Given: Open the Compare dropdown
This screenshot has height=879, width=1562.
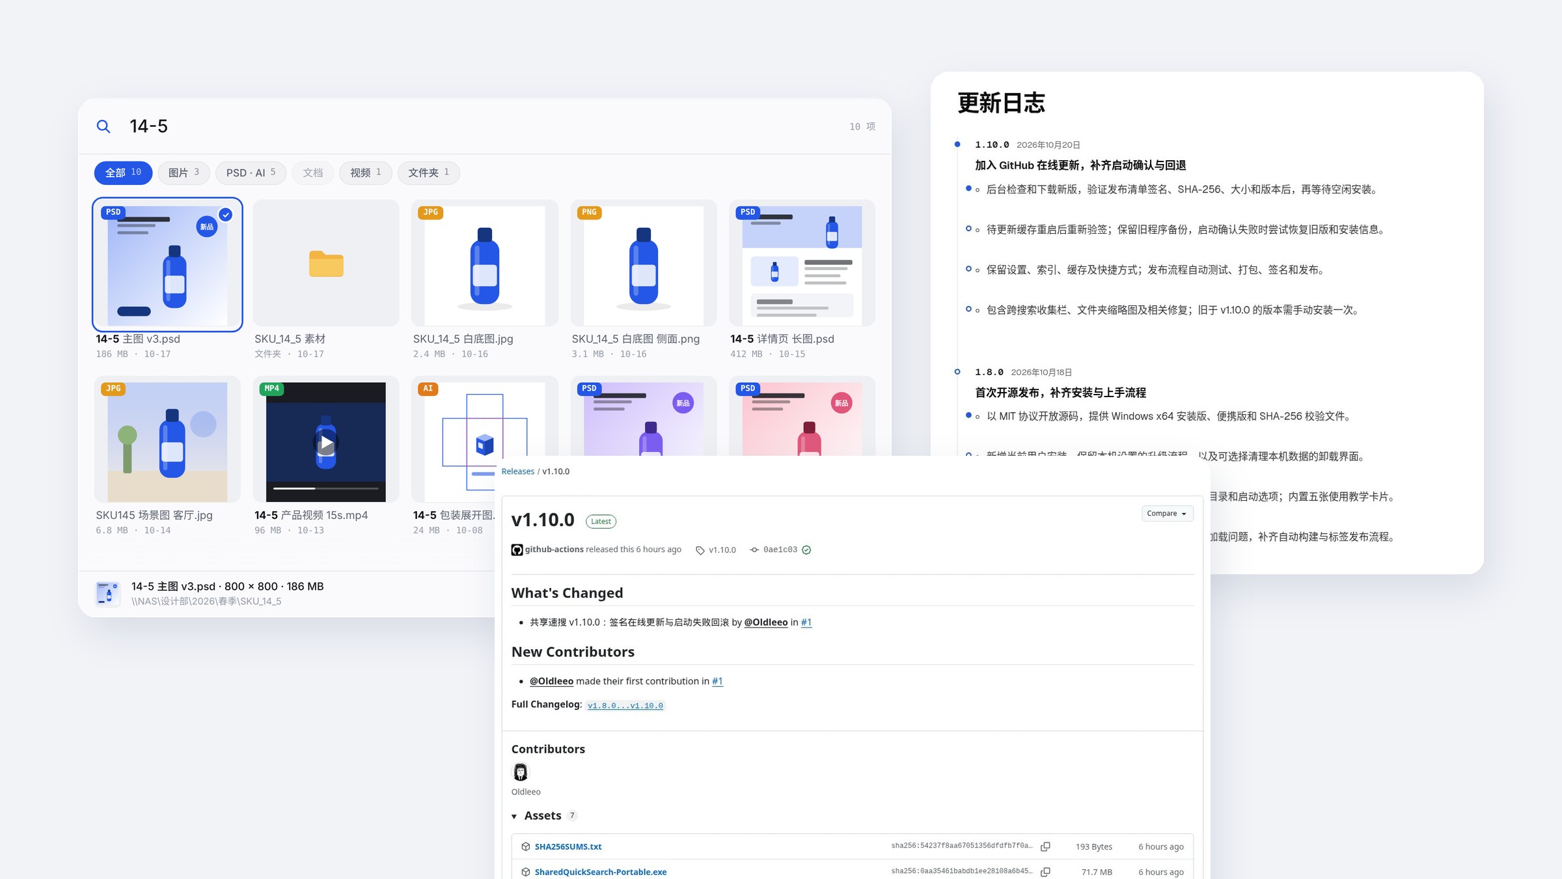Looking at the screenshot, I should tap(1167, 514).
